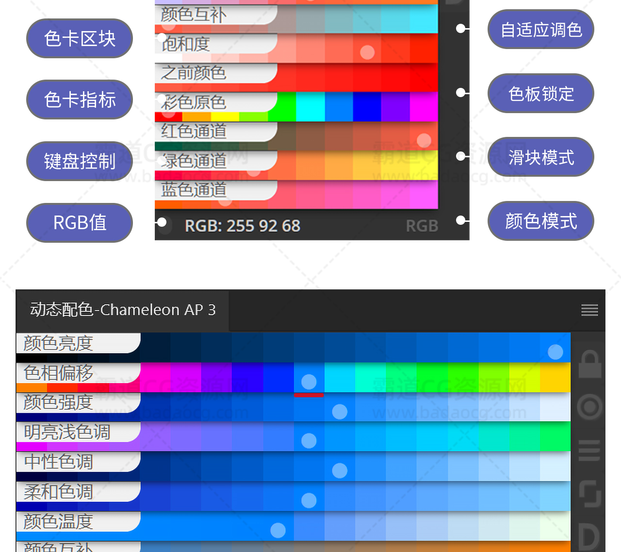Click the slider dot on 颜色亮度 row
621x552 pixels.
tap(555, 351)
